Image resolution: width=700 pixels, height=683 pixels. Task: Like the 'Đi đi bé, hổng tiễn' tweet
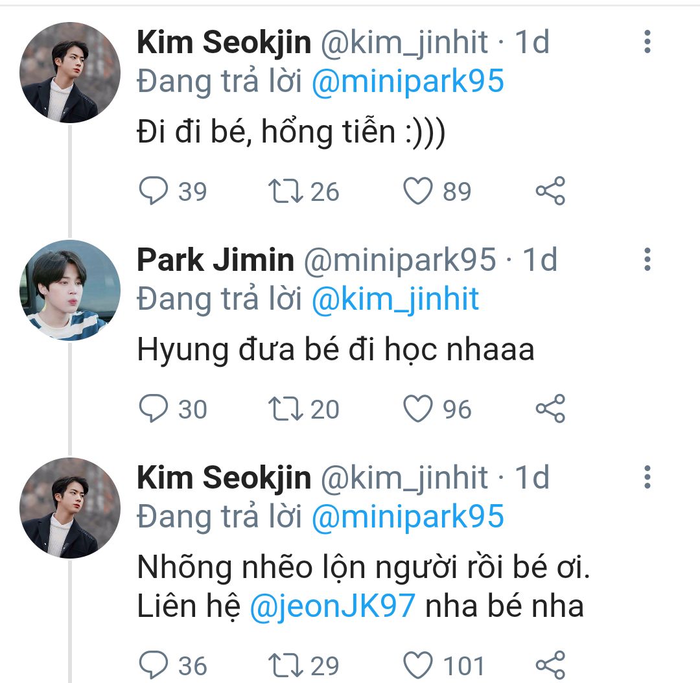(418, 191)
